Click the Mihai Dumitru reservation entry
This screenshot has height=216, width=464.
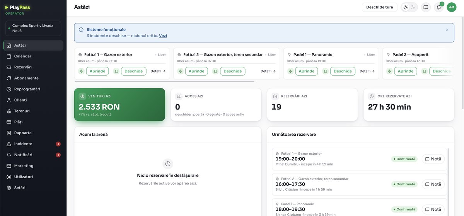click(x=359, y=159)
